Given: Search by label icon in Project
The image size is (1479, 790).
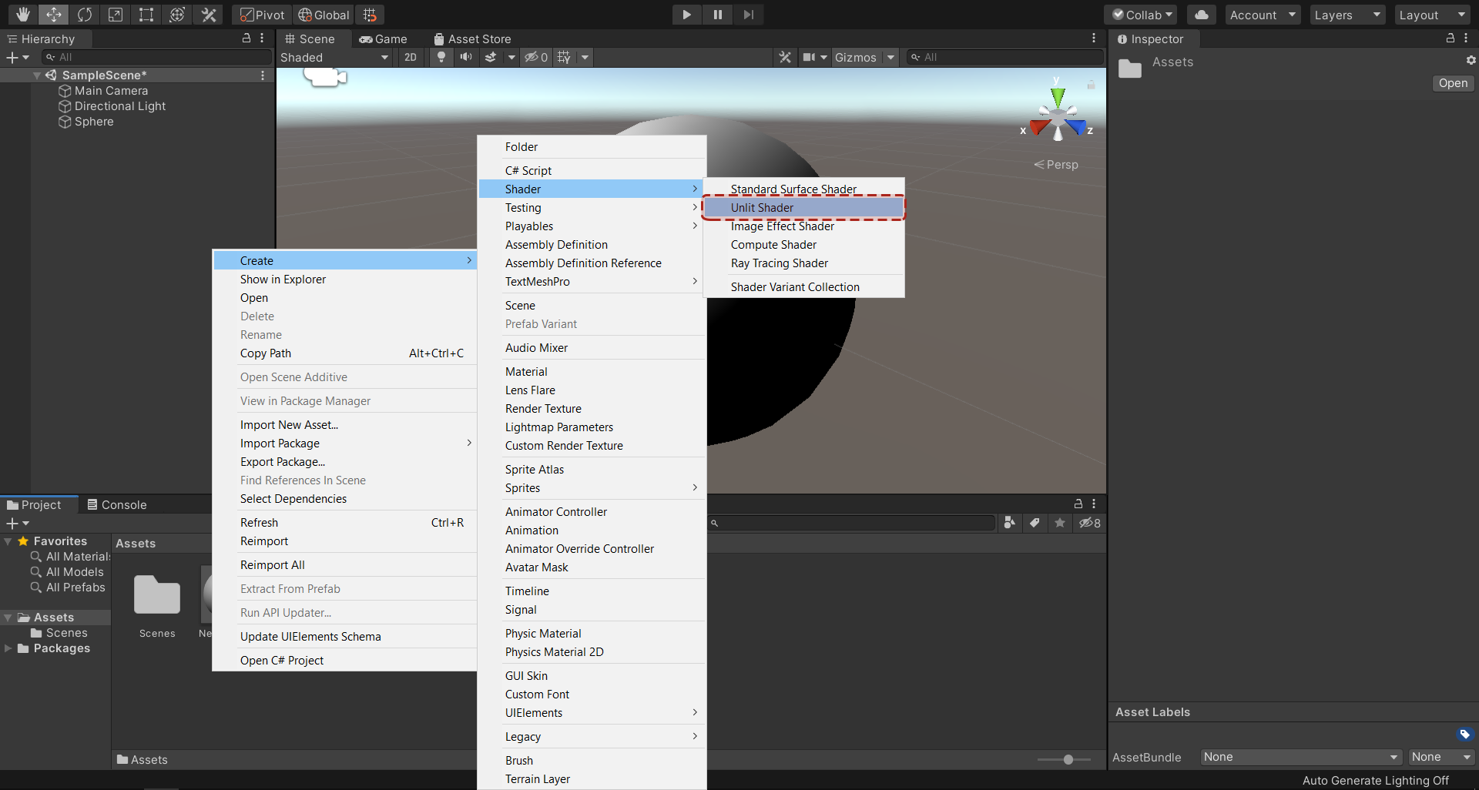Looking at the screenshot, I should point(1035,523).
